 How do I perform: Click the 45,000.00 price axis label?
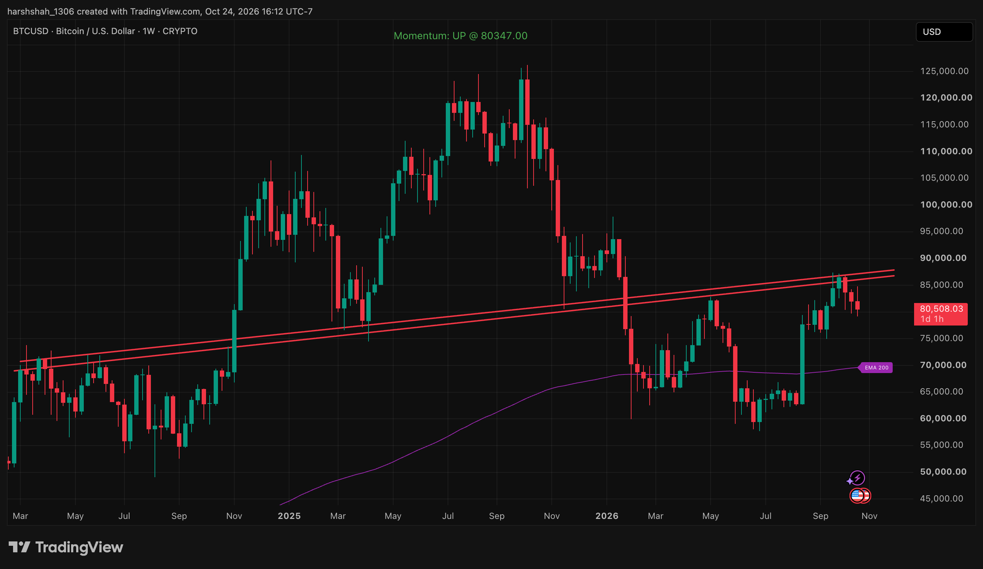click(942, 498)
